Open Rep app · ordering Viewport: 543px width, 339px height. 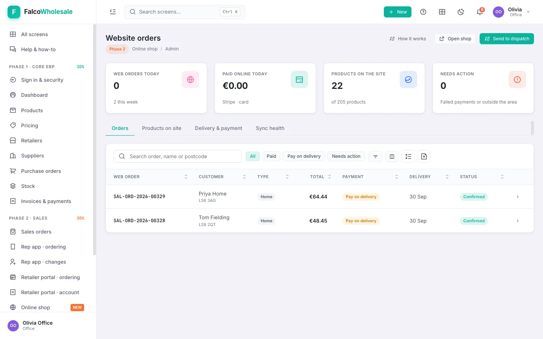[x=47, y=247]
